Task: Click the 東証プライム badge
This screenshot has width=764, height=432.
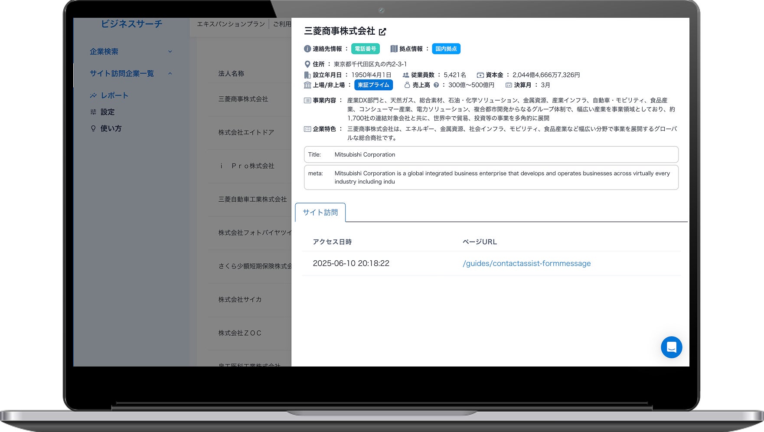Action: (x=374, y=85)
